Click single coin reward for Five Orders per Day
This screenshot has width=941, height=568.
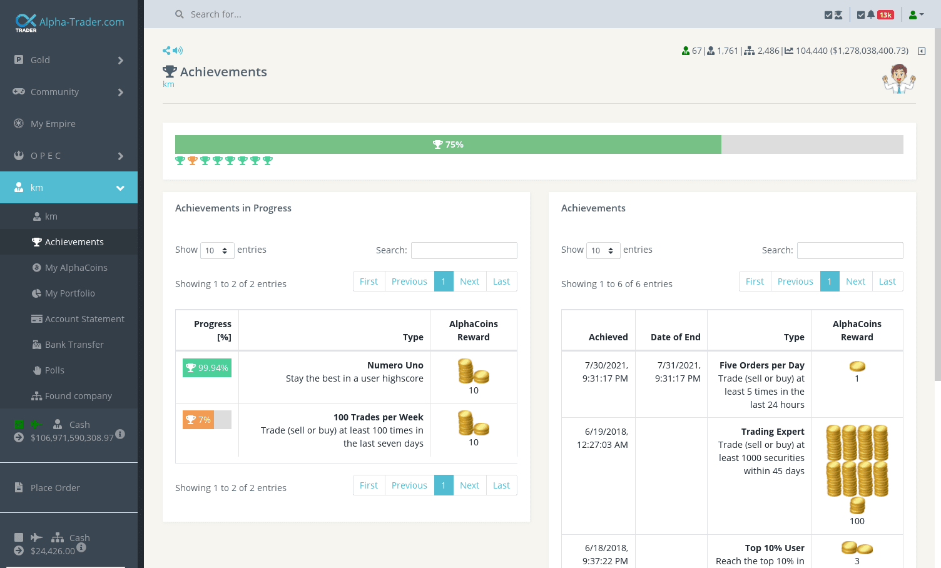(857, 366)
